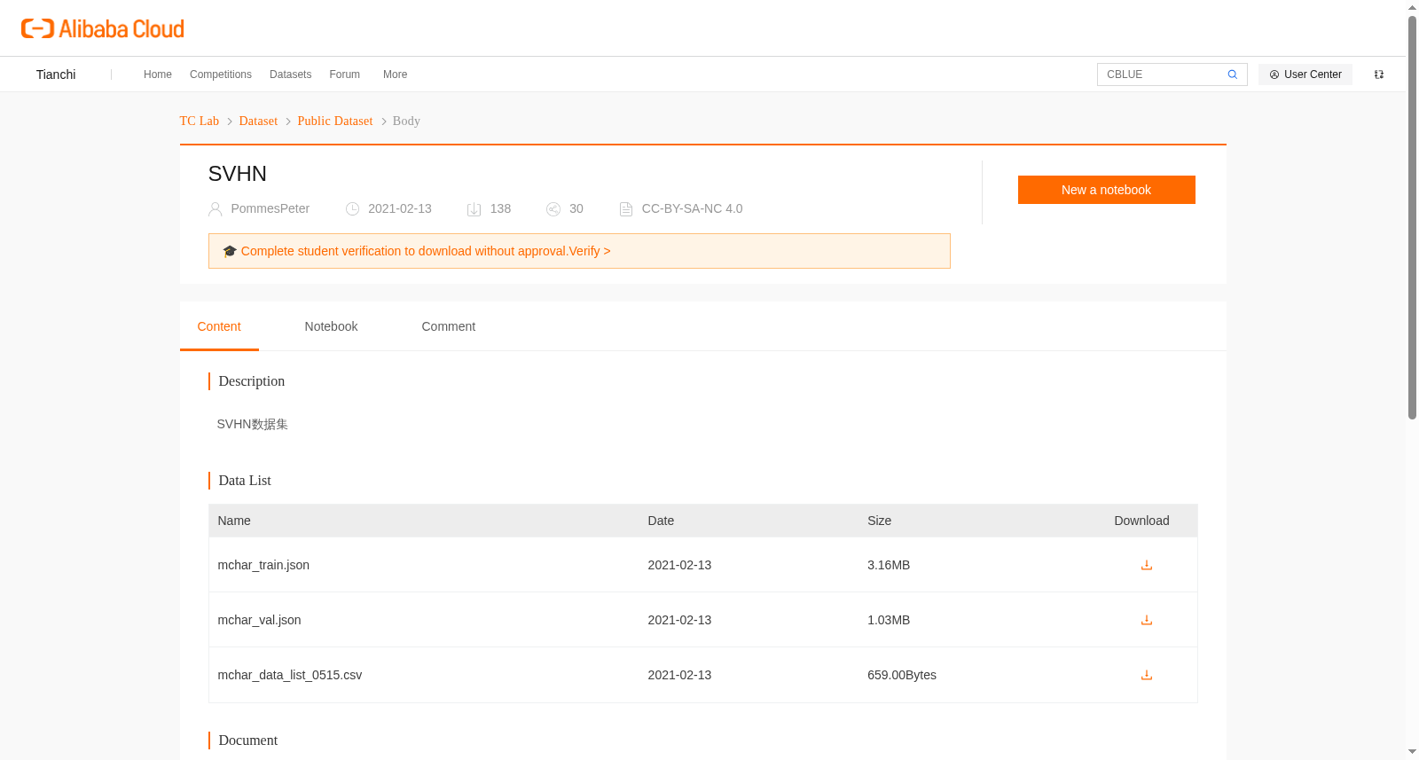Screen dimensions: 1419x760
Task: Click the download count icon beside 138
Action: pos(474,209)
